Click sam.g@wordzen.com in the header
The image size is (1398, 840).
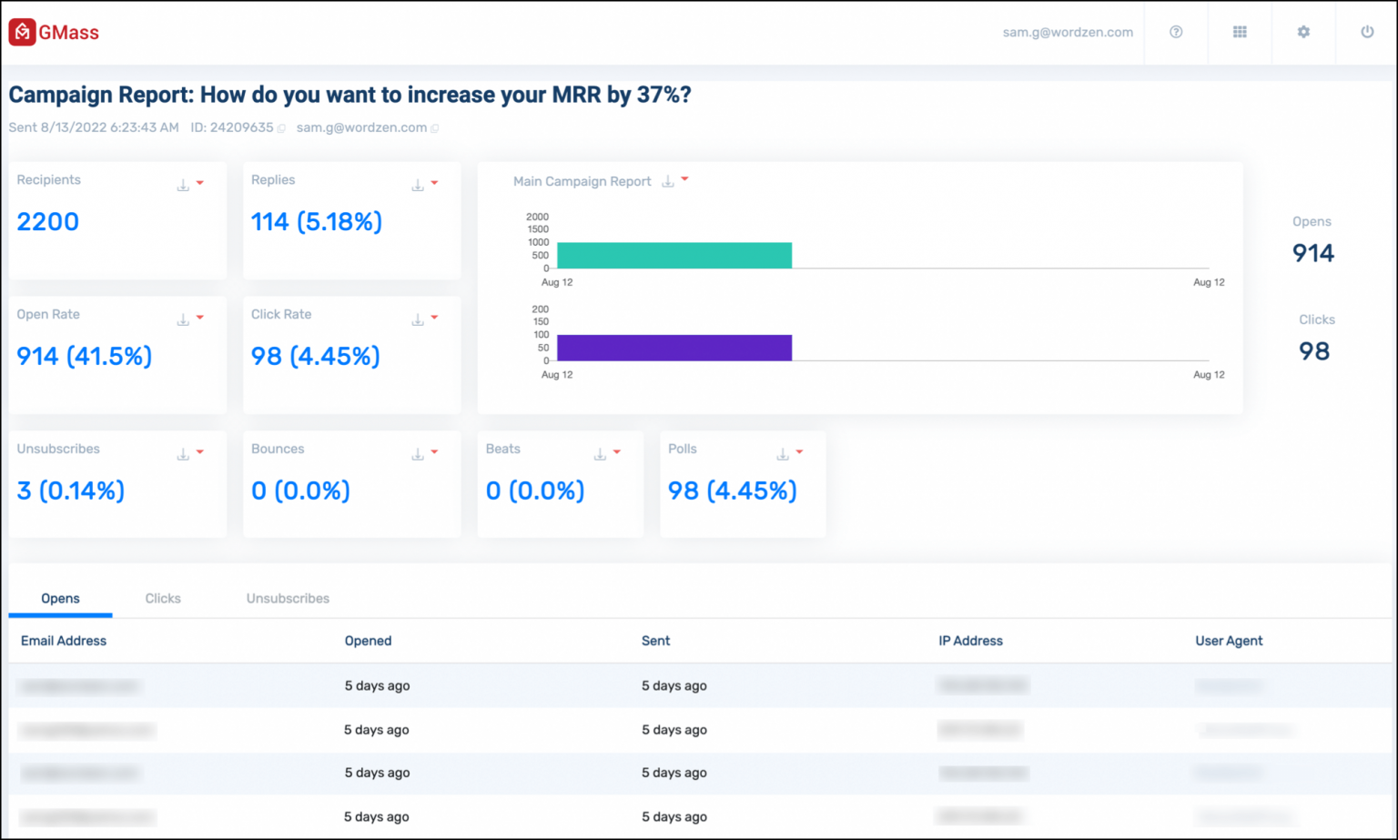pyautogui.click(x=1067, y=32)
